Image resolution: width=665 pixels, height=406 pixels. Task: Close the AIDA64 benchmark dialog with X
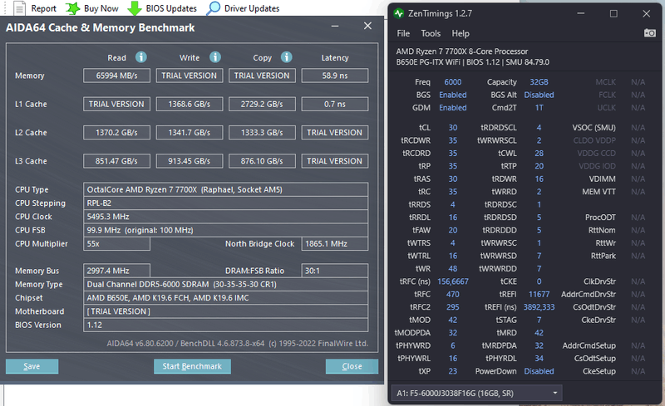pos(367,26)
